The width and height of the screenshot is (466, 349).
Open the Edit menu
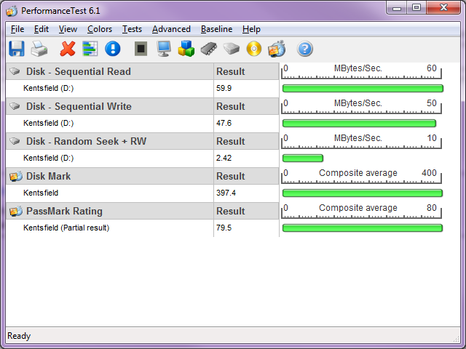[x=42, y=29]
